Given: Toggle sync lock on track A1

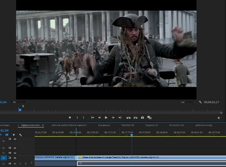Looking at the screenshot, I should (x=10, y=163).
